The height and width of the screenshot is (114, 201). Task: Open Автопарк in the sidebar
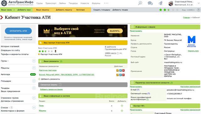tap(6, 74)
